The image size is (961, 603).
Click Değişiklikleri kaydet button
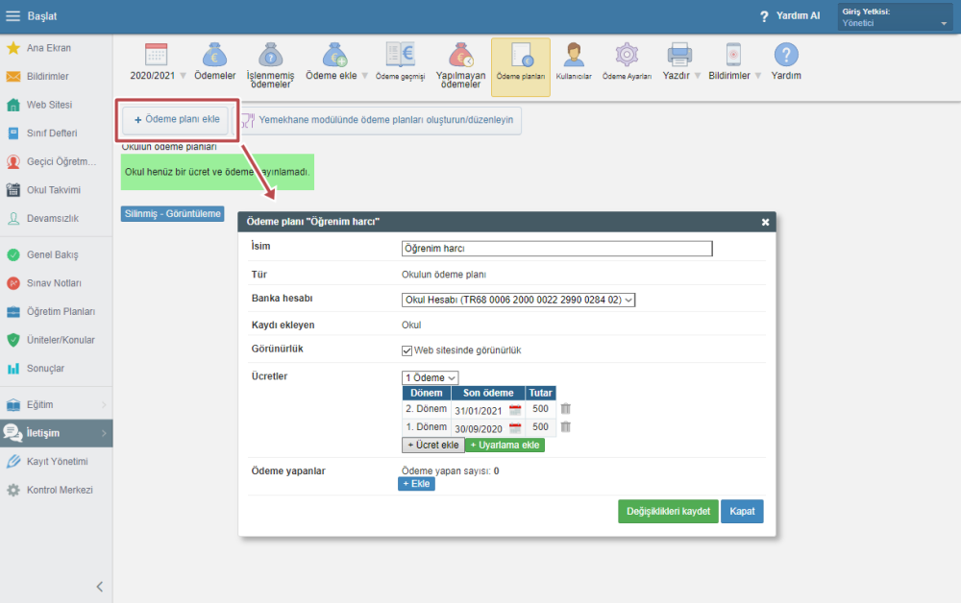[668, 511]
